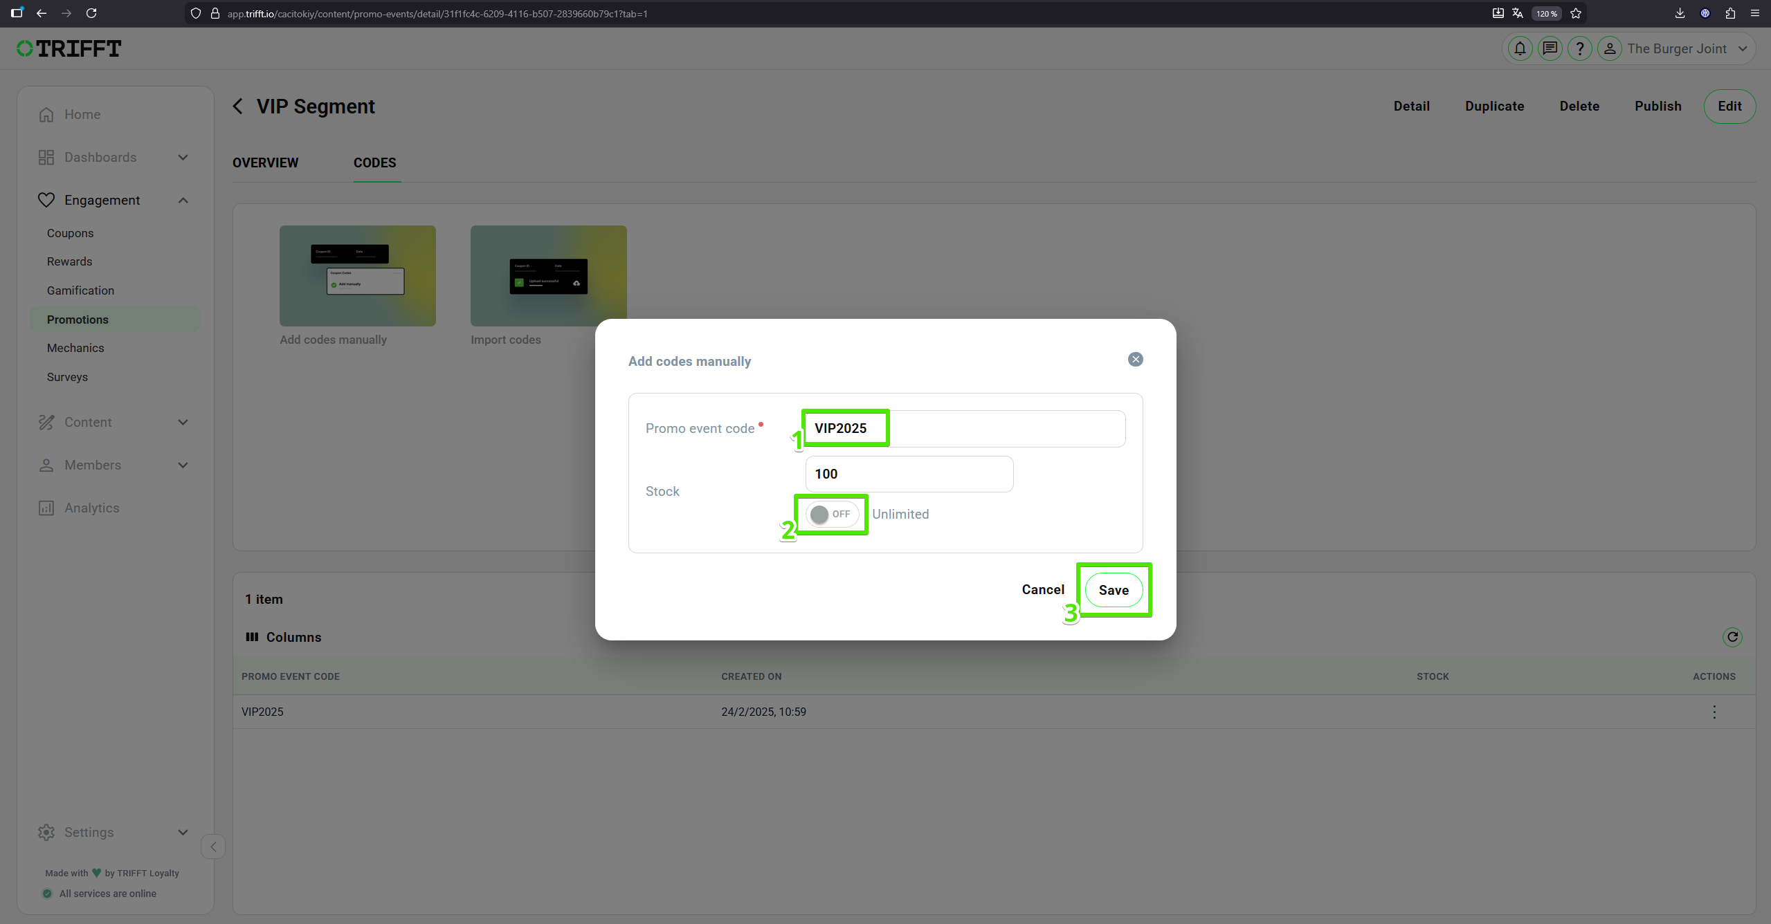Click the Save button
Viewport: 1771px width, 924px height.
[x=1114, y=590]
